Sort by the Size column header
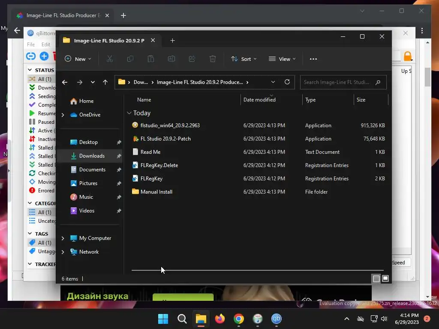The width and height of the screenshot is (439, 329). coord(361,100)
